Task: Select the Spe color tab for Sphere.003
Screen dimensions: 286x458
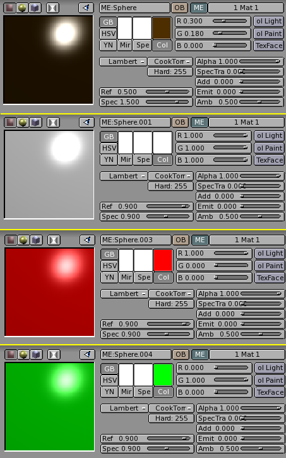Action: pos(144,278)
